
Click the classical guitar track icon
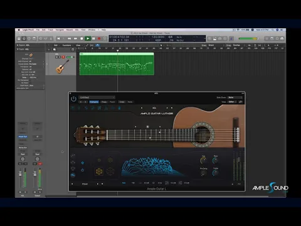(62, 67)
